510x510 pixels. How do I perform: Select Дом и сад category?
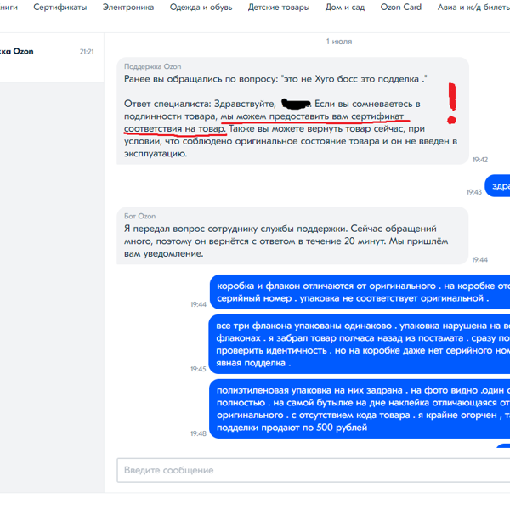coord(345,7)
